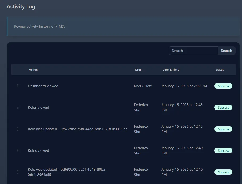This screenshot has height=184, width=242.
Task: Open the Dashboard viewed log entry
Action: coord(43,86)
